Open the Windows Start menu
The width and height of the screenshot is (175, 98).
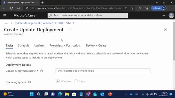(32, 94)
